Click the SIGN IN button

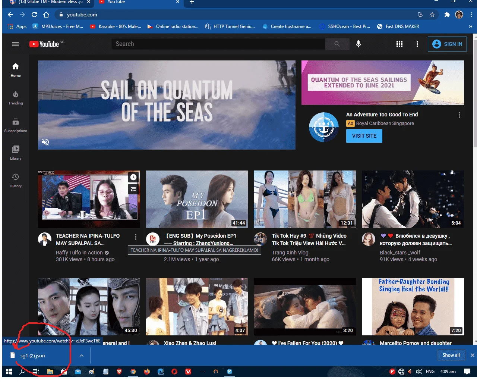point(447,44)
